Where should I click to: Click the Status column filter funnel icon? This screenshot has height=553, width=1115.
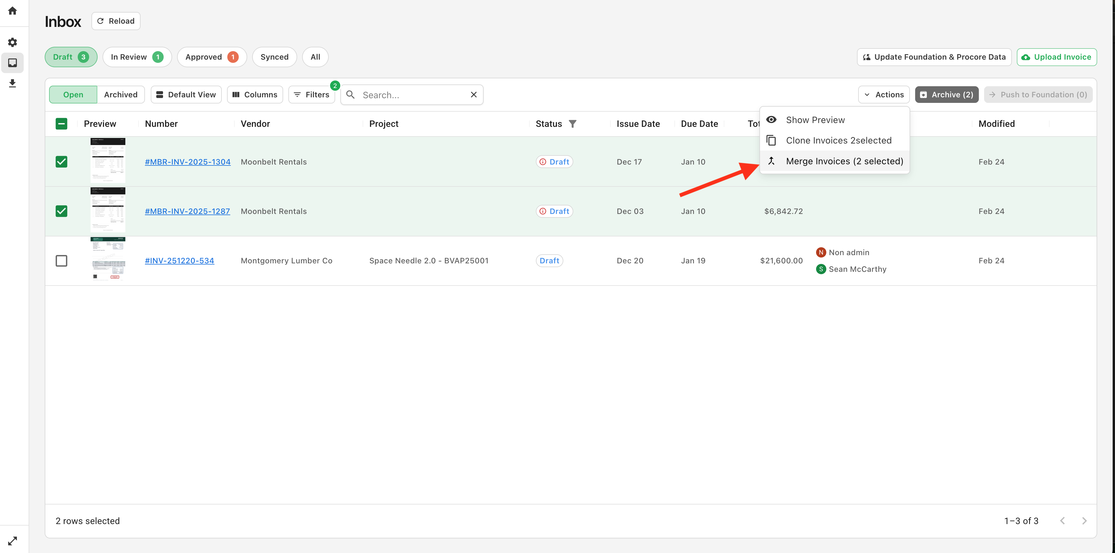572,124
